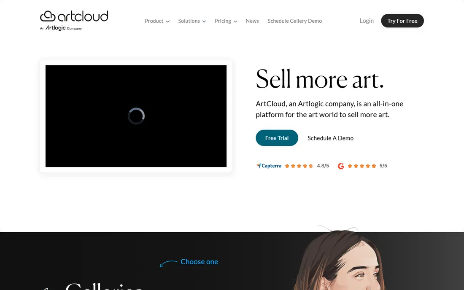Click the G2 5/5 rating text
This screenshot has height=290, width=464.
(383, 166)
